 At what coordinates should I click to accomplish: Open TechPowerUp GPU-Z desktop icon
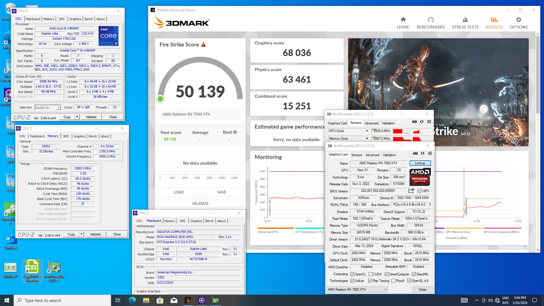tap(54, 271)
